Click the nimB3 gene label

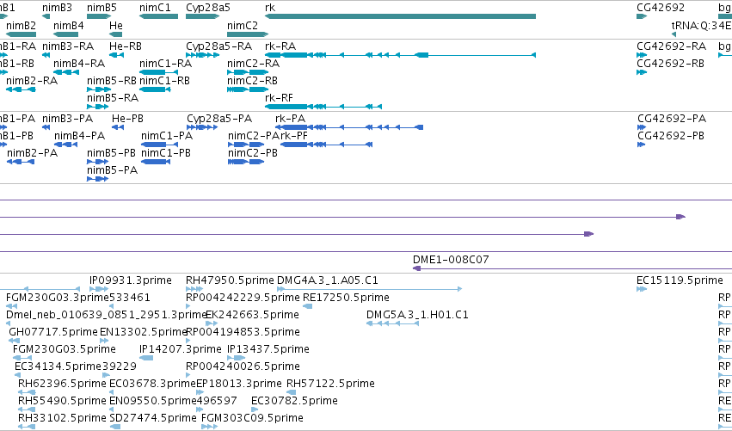(x=57, y=8)
